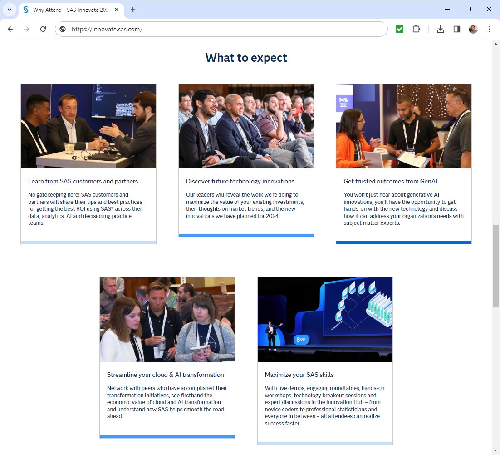Open the customers and partners photo
Viewport: 500px width, 455px height.
click(x=88, y=126)
